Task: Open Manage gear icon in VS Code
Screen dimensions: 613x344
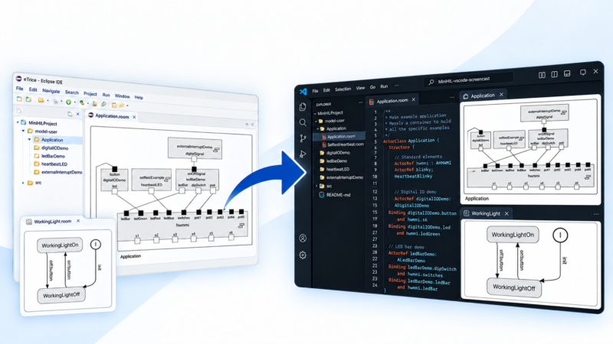Action: (303, 255)
